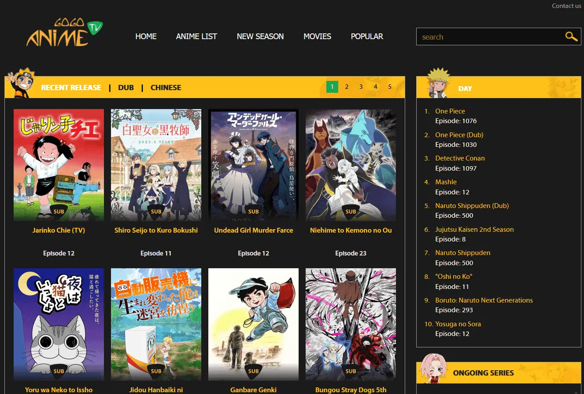Screen dimensions: 584x394
Task: Click Yoru wa Neko to Issho title
Action: click(x=59, y=390)
